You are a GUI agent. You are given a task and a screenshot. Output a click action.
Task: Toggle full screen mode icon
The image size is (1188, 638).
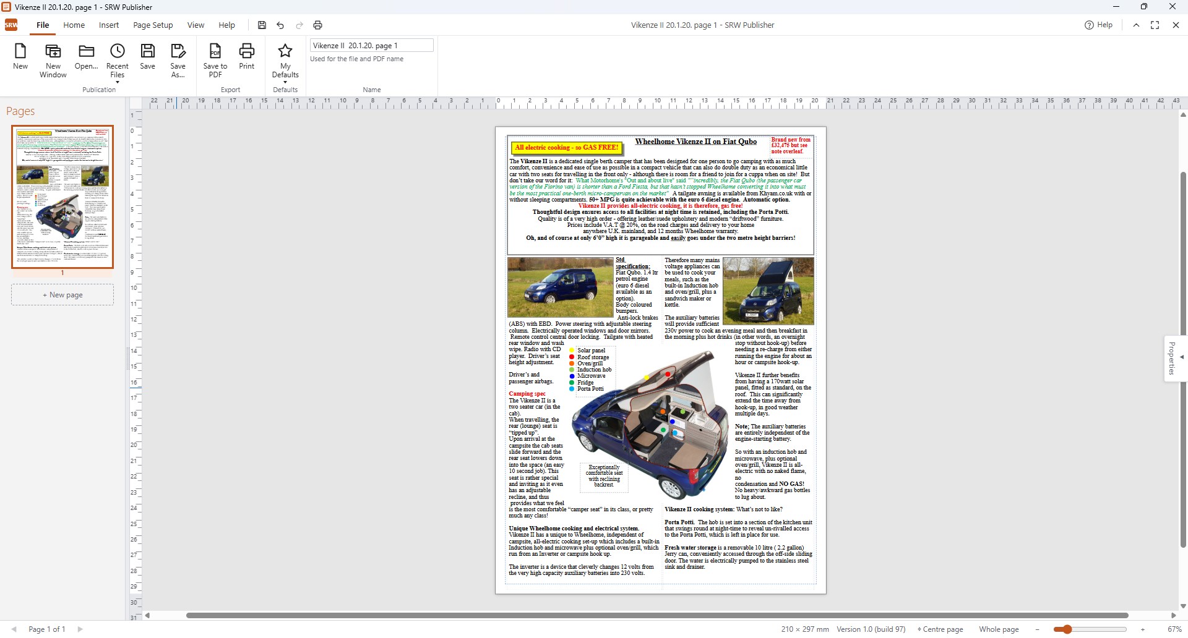[1155, 25]
